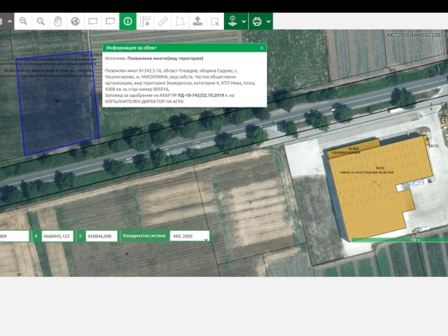Toggle the object information tool
448x336 pixels.
click(x=128, y=21)
